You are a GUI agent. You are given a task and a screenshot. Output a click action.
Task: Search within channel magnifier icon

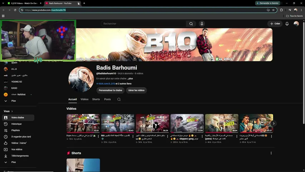coord(119,100)
